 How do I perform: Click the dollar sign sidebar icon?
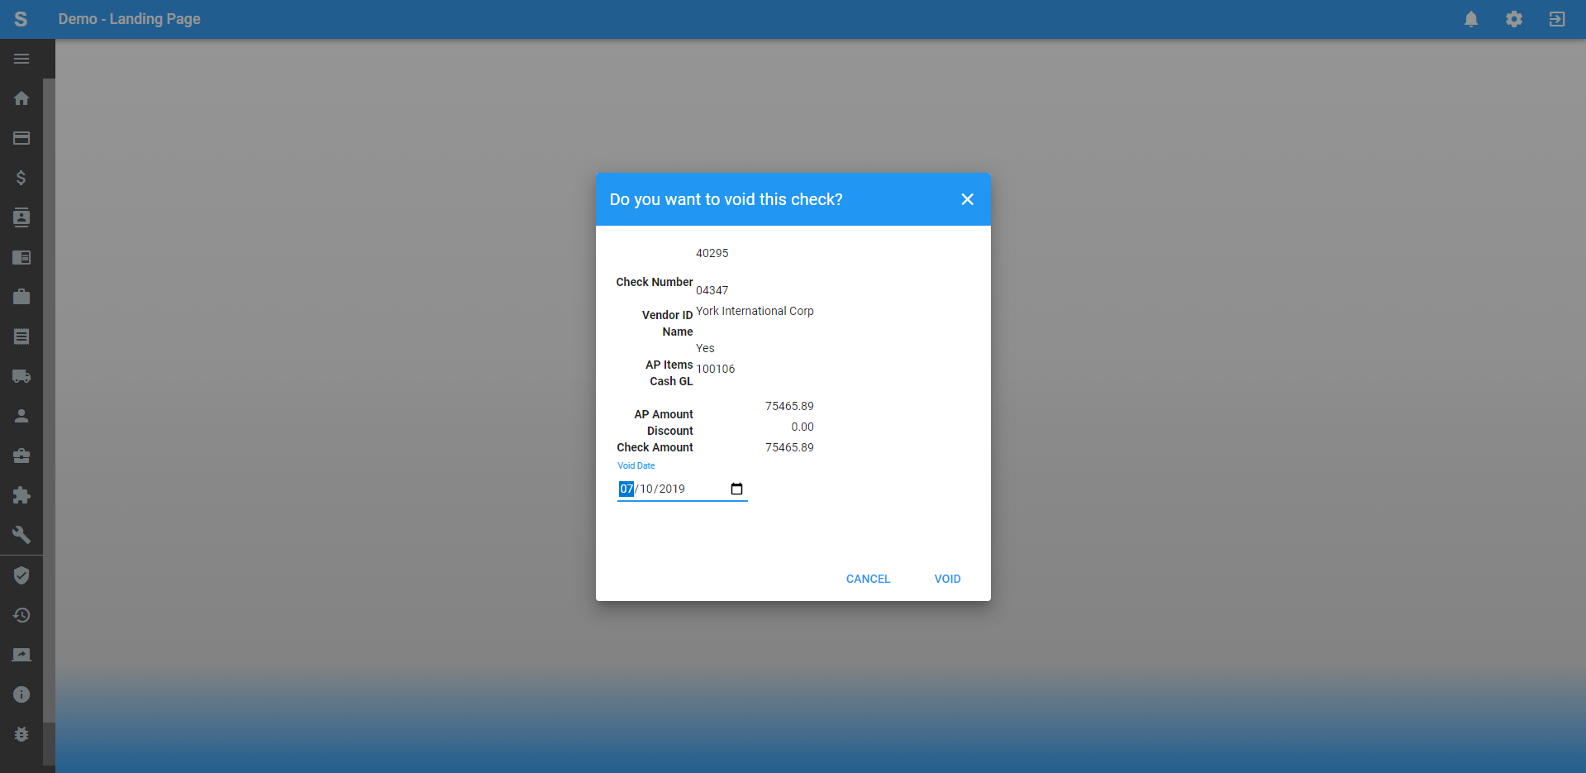click(x=21, y=178)
